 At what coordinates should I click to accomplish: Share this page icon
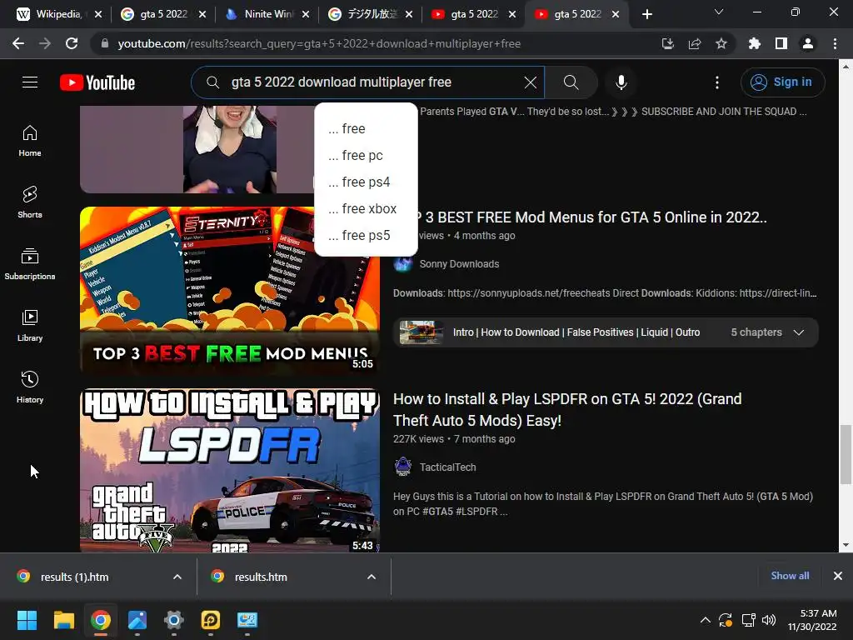click(x=694, y=43)
